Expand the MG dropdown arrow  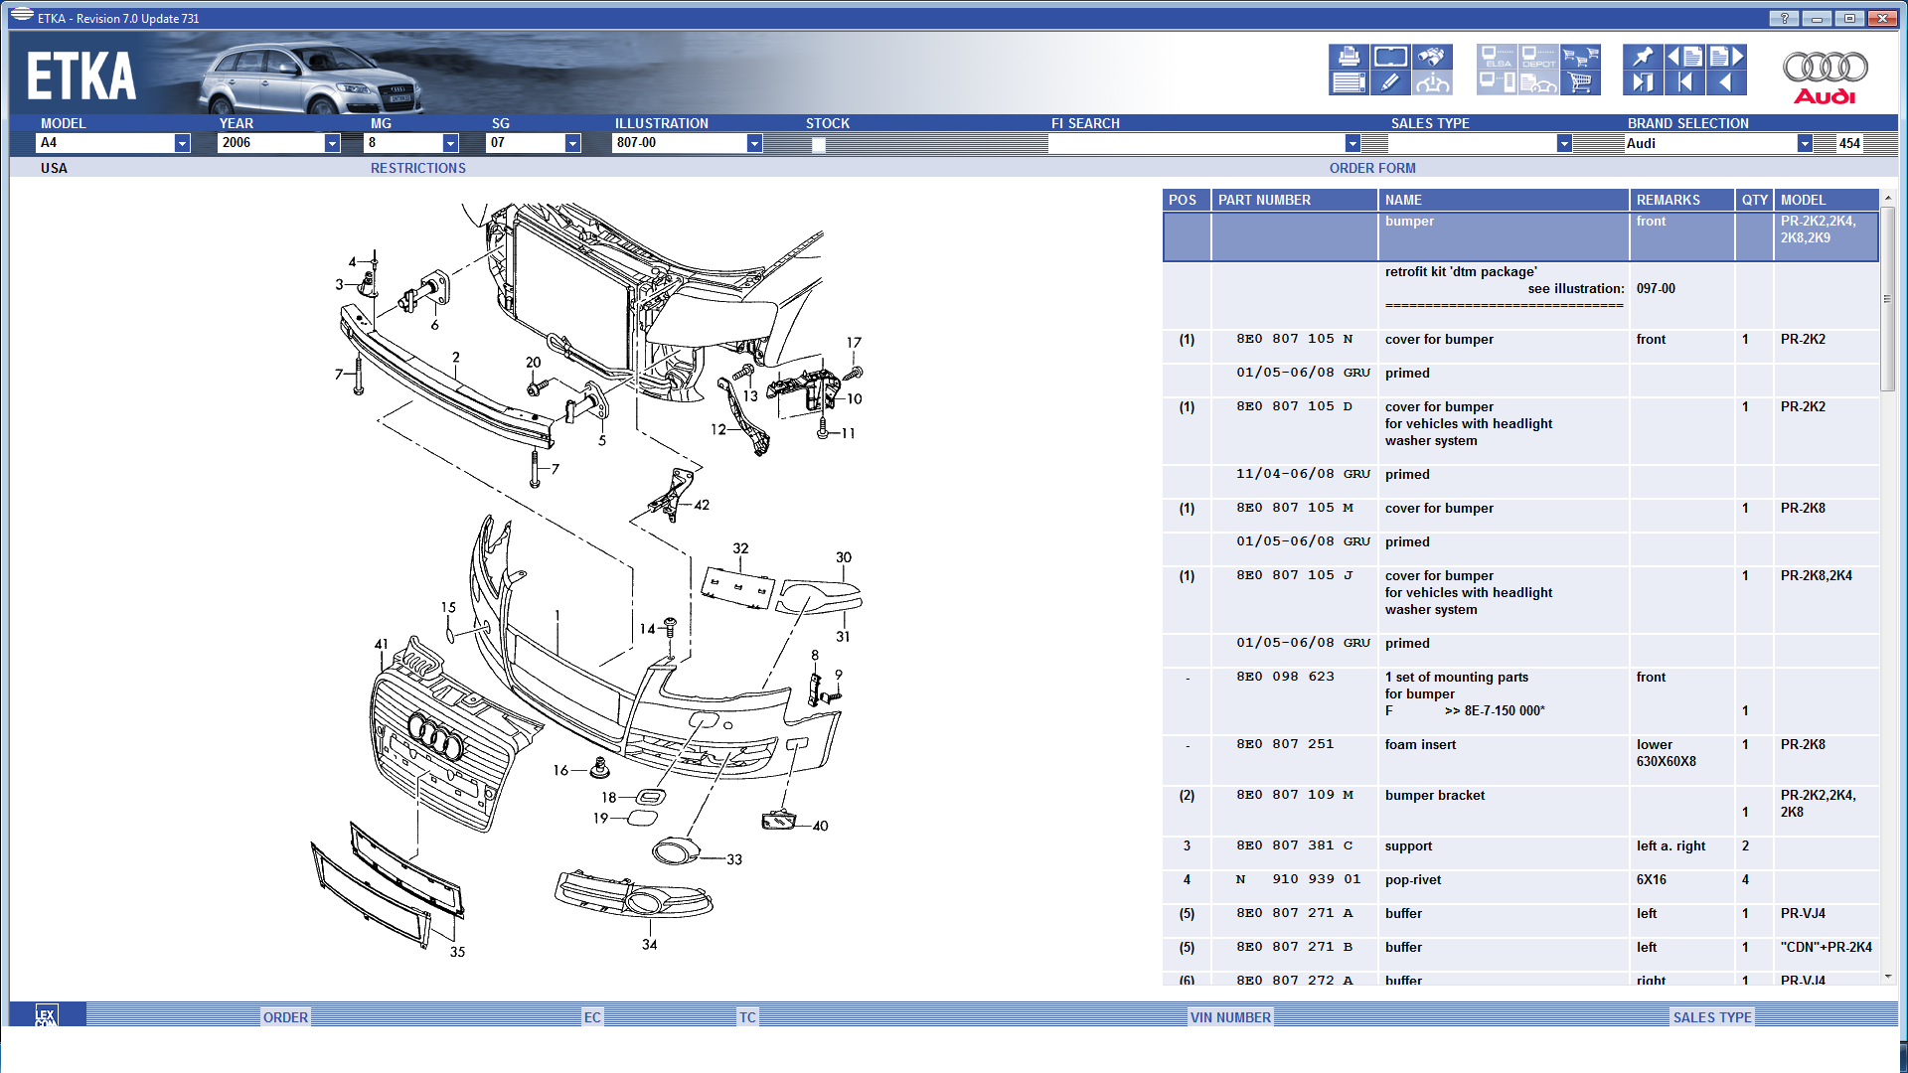click(450, 143)
